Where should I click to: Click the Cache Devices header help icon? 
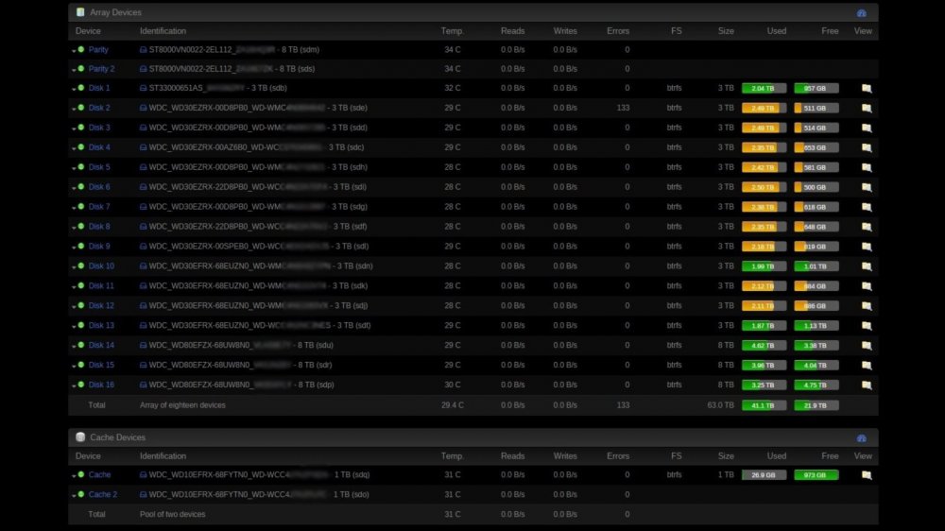(x=861, y=438)
